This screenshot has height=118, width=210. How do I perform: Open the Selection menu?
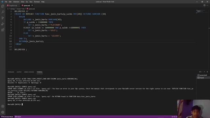16,2
